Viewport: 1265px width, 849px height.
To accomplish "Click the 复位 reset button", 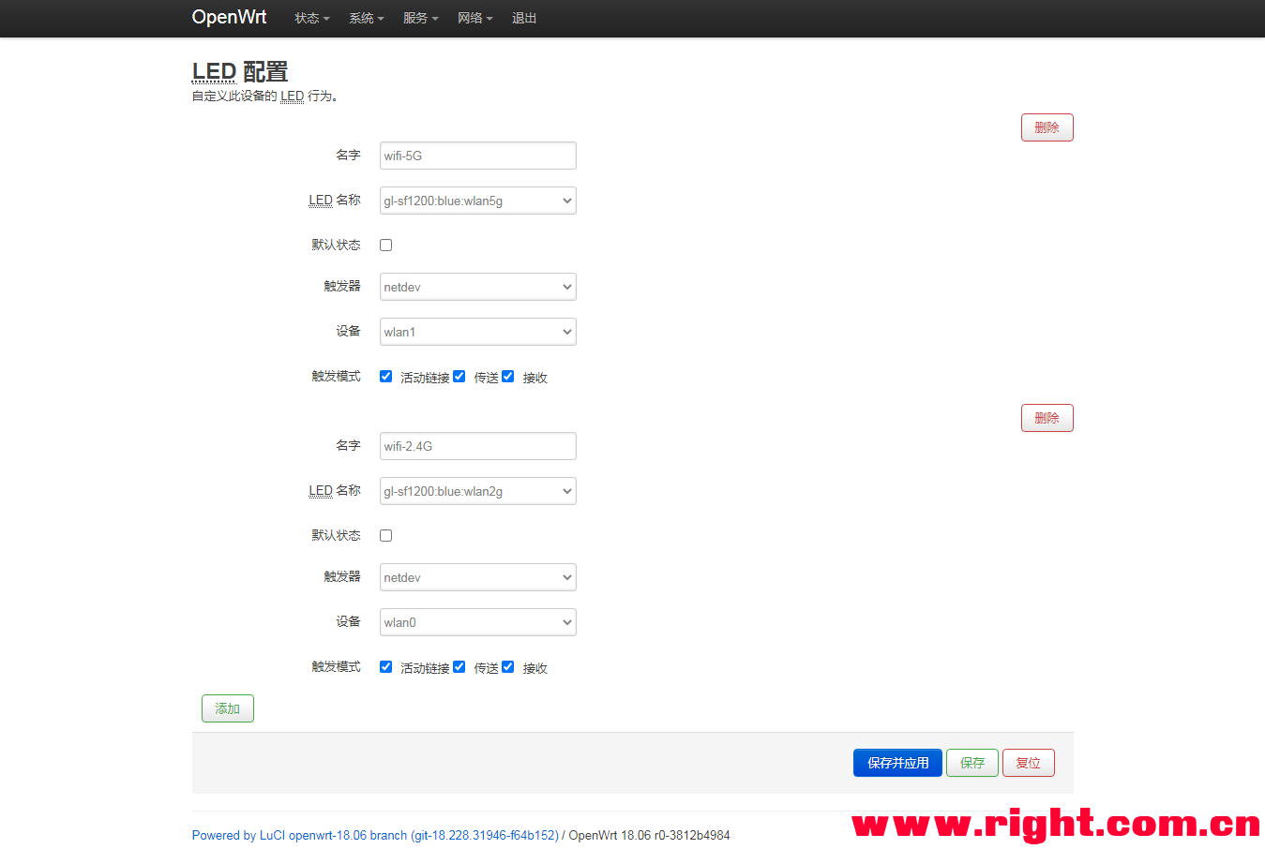I will (1029, 763).
